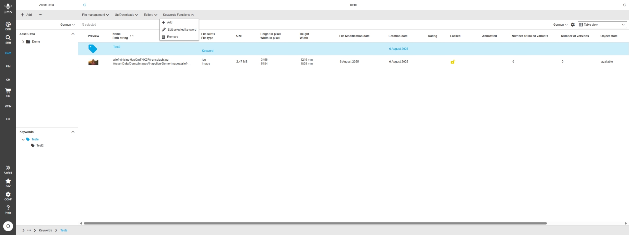Image resolution: width=629 pixels, height=235 pixels.
Task: Select Teste in the Keywords tree
Action: click(x=35, y=139)
